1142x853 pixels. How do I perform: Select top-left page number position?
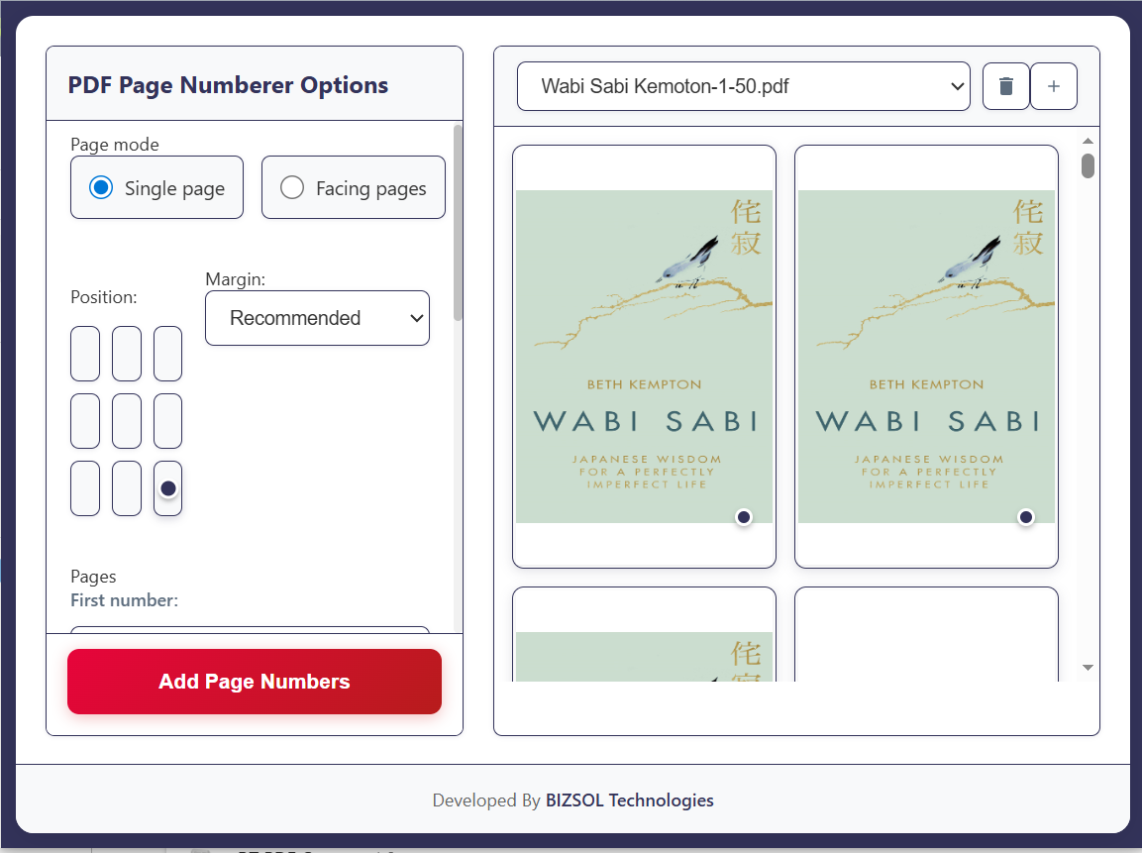click(85, 354)
